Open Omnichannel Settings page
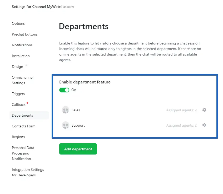Screen dimensions: 223x194 [x=23, y=80]
